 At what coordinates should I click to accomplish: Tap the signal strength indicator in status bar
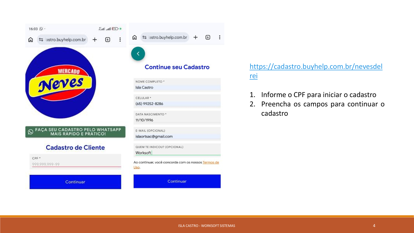[x=105, y=29]
